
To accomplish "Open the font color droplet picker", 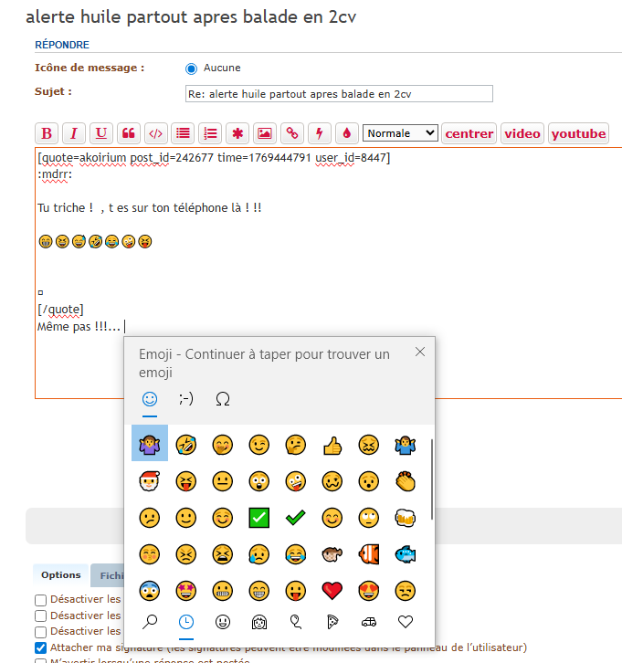I will pyautogui.click(x=346, y=133).
